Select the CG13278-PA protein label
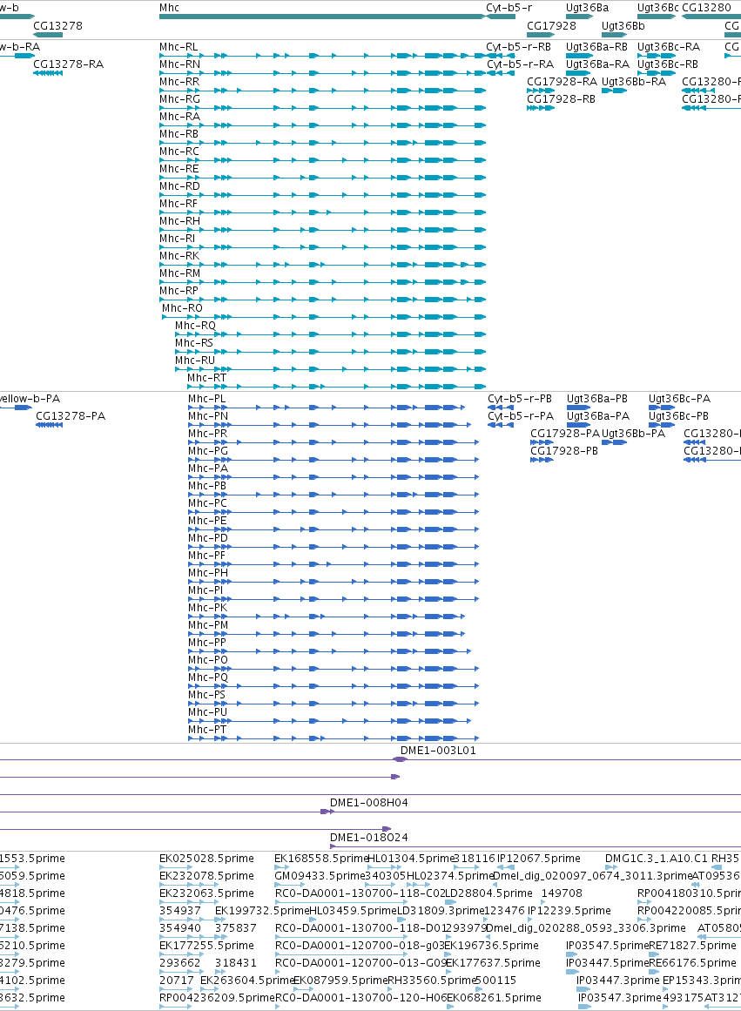Screen dimensions: 741x1011 71,416
